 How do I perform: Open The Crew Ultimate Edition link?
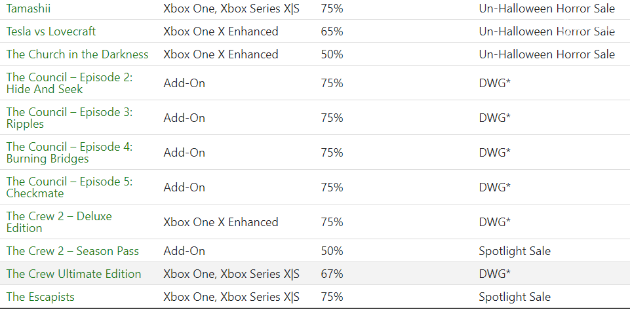pos(74,274)
